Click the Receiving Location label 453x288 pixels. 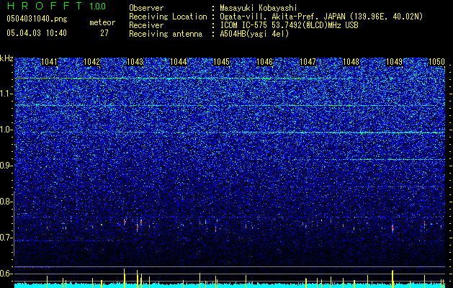tap(168, 17)
